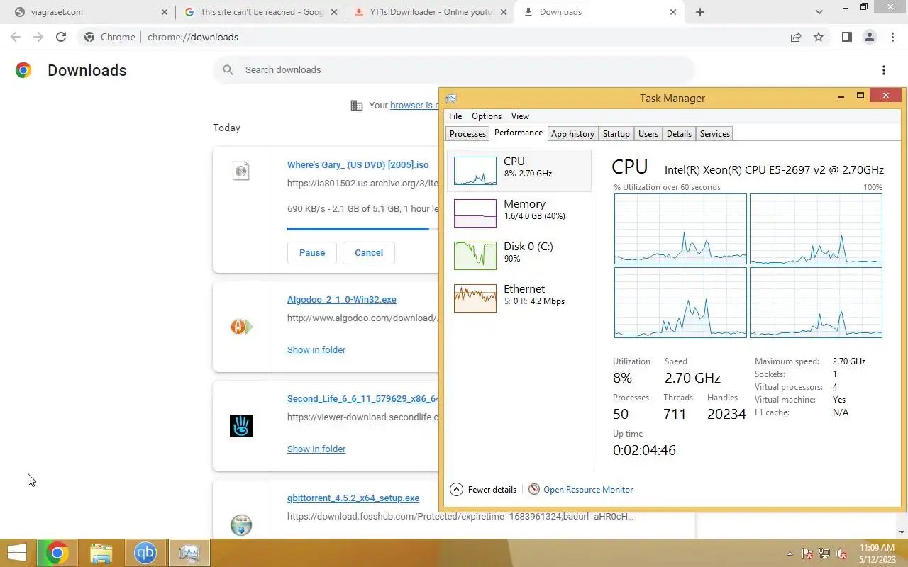
Task: Click the page scrollbar down arrow
Action: click(x=902, y=532)
